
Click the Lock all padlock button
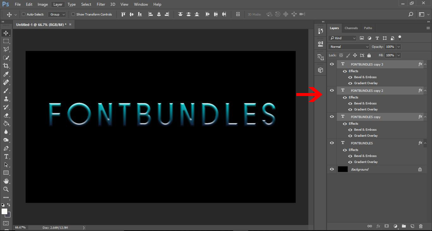pyautogui.click(x=369, y=55)
